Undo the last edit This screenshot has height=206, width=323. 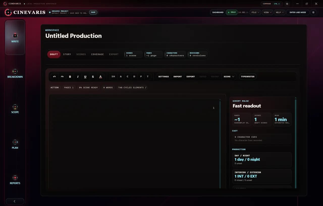tap(55, 77)
